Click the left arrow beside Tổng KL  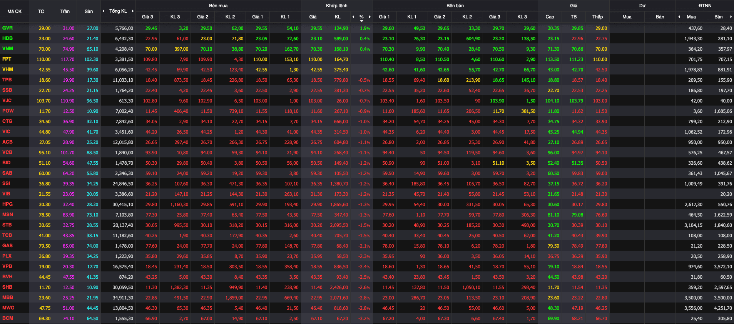104,11
